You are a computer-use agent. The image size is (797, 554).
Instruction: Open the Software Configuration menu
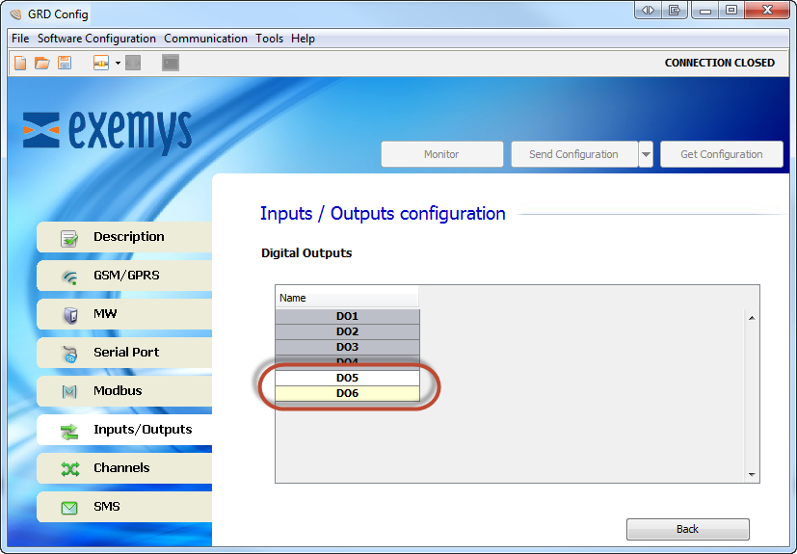(96, 39)
